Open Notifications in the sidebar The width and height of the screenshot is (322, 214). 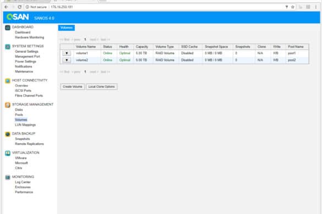point(24,66)
